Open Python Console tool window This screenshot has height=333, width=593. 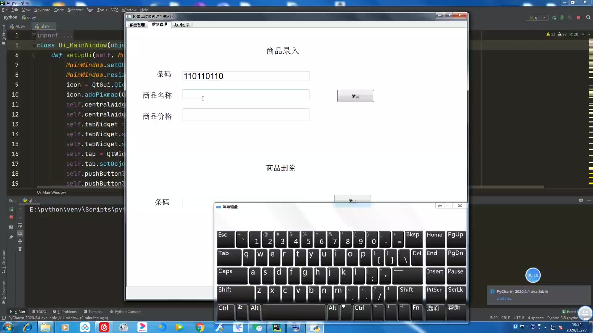coord(125,312)
